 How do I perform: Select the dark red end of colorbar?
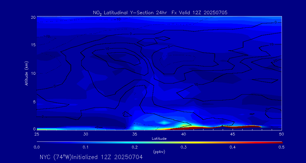pyautogui.click(x=280, y=142)
